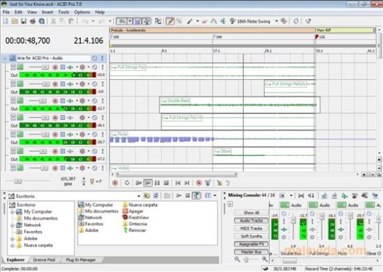Pause playback using transport Pause button
Screen dimensions: 383x272
pos(157,183)
